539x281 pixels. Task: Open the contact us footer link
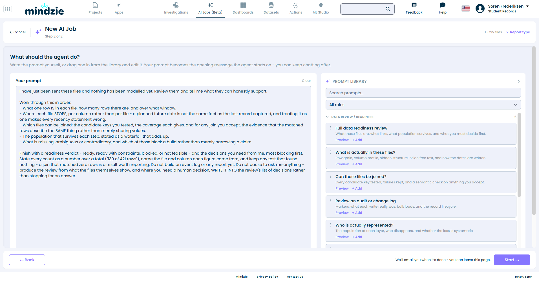295,277
